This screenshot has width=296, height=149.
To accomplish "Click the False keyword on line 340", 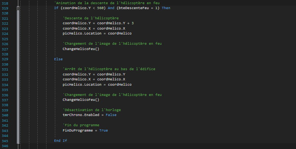I will (x=111, y=115).
